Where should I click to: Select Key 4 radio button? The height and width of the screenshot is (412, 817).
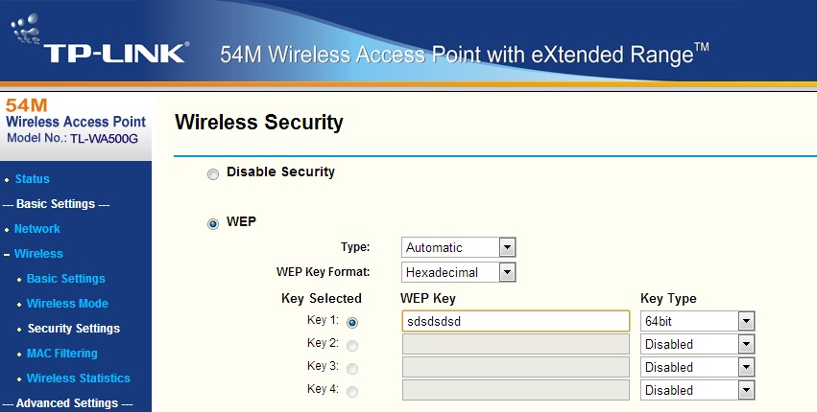pos(352,391)
